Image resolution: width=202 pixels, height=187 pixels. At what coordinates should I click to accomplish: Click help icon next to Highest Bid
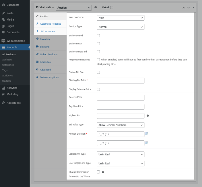148,116
